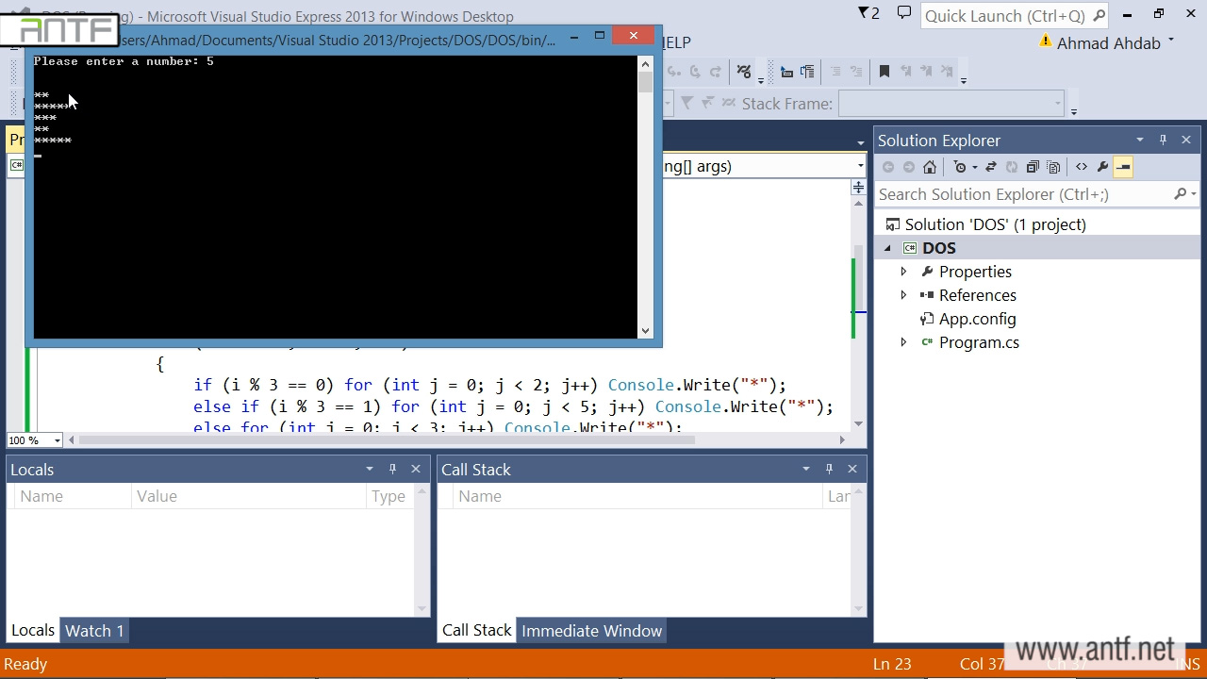
Task: Expand the References tree node
Action: point(903,295)
